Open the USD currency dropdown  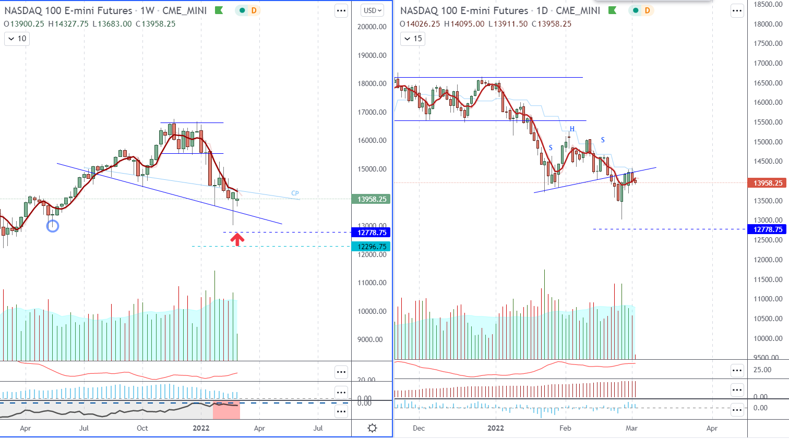tap(373, 10)
